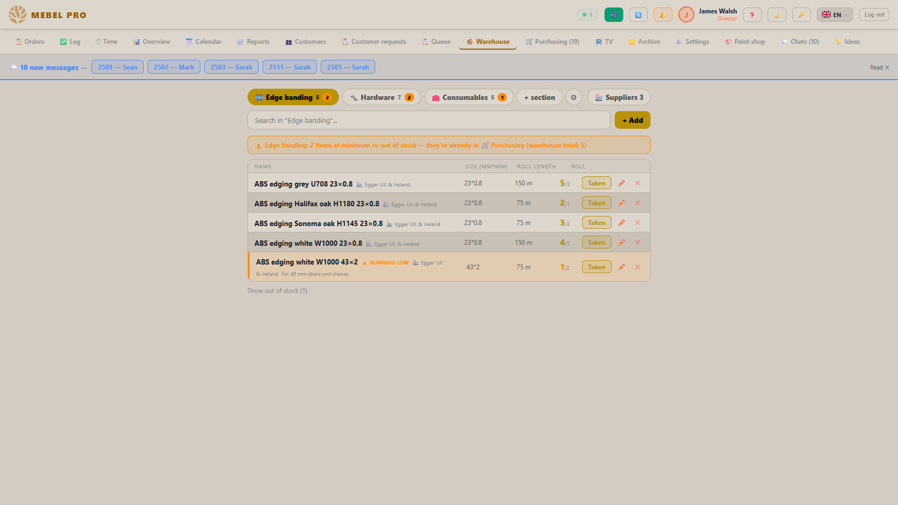Open the Overview tab

point(152,42)
